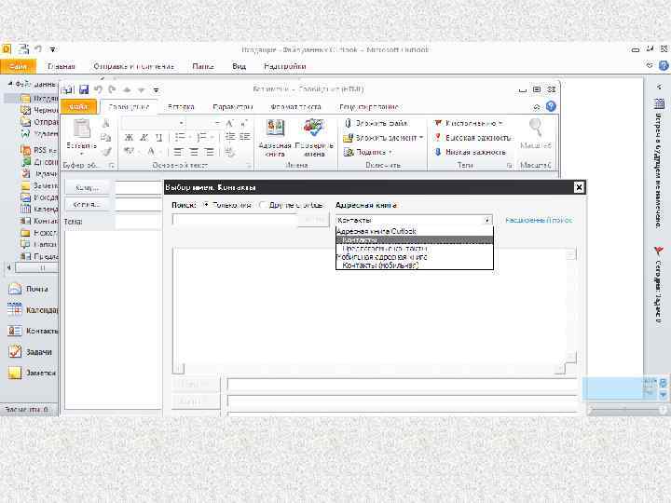Decrease indent in message ribbon
The width and height of the screenshot is (671, 503).
tap(230, 137)
